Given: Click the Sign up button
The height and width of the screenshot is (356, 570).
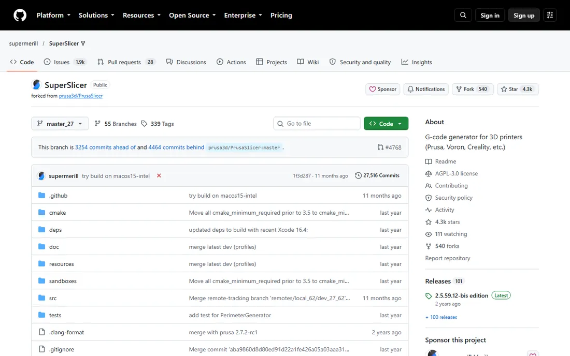Looking at the screenshot, I should (524, 15).
